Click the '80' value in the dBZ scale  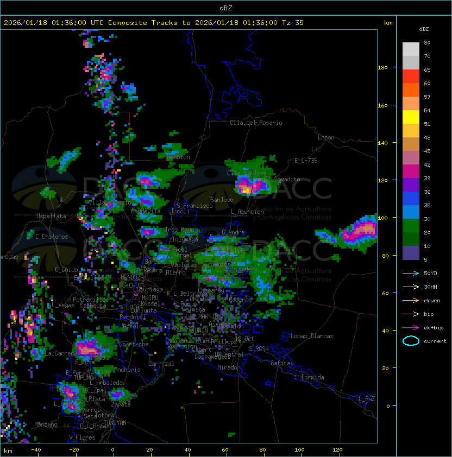point(427,42)
